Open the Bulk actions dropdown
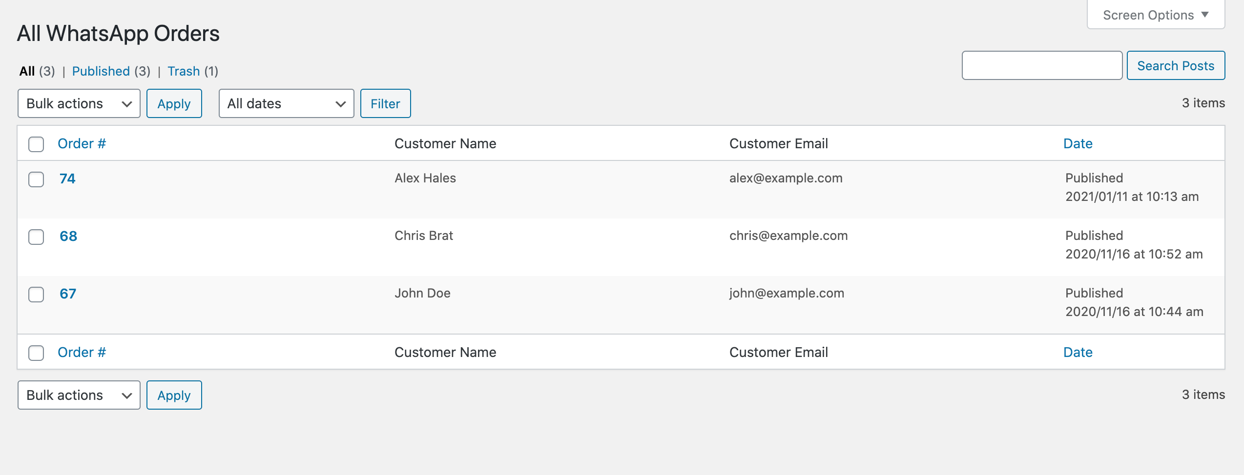The height and width of the screenshot is (475, 1244). coord(78,103)
